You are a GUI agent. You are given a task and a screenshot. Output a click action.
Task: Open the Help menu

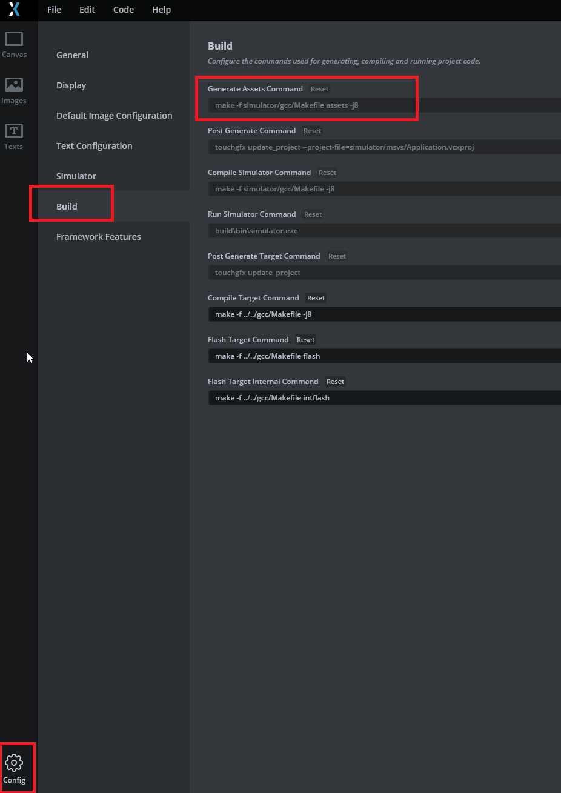point(161,10)
